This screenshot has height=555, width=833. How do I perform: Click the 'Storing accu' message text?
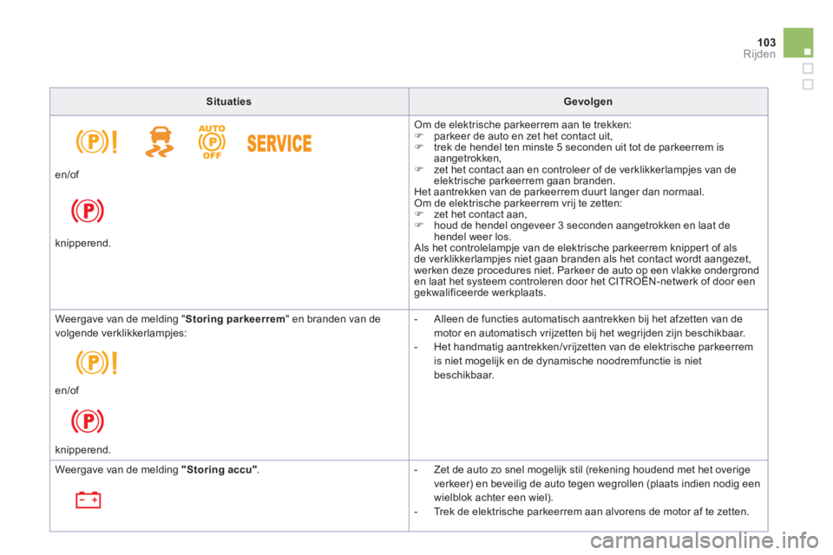[156, 470]
